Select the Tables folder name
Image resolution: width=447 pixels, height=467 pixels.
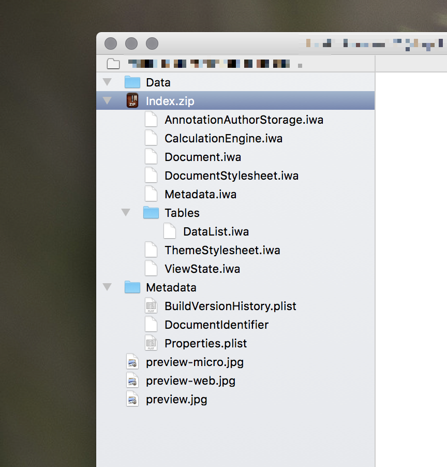click(182, 213)
